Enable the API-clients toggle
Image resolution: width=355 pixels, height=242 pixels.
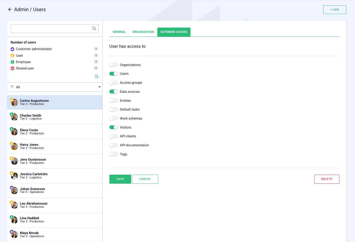(x=114, y=136)
